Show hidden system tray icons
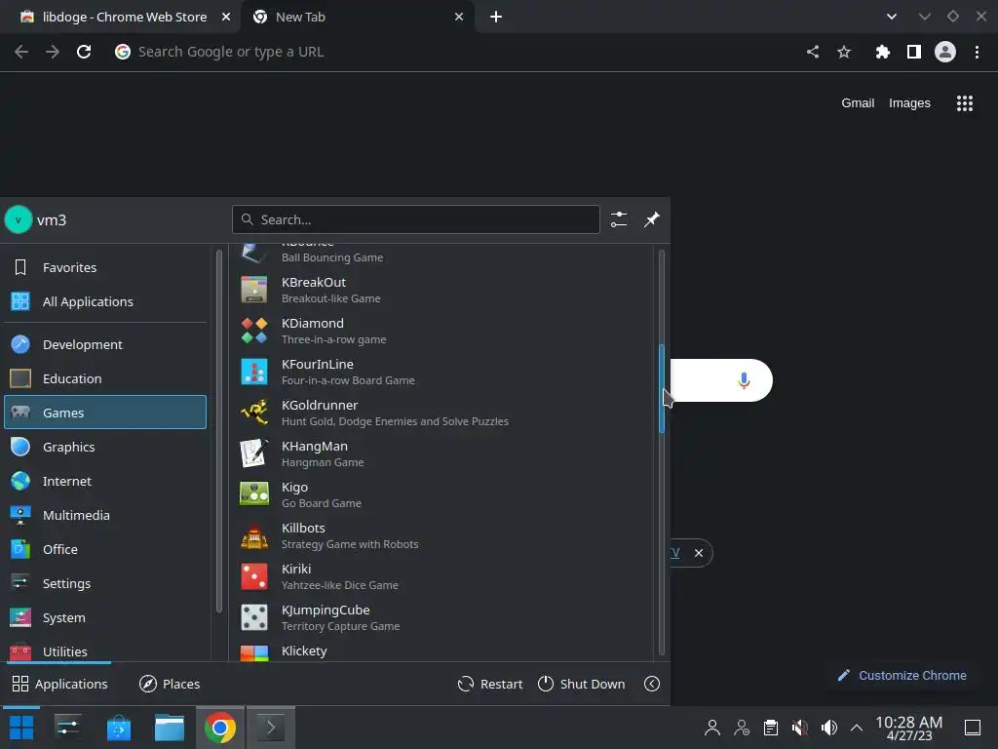 tap(857, 728)
